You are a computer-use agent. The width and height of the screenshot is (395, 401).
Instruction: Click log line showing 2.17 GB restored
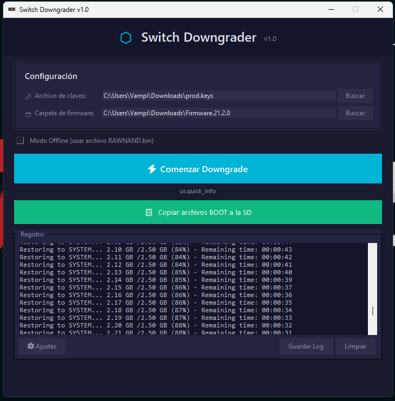pos(156,303)
